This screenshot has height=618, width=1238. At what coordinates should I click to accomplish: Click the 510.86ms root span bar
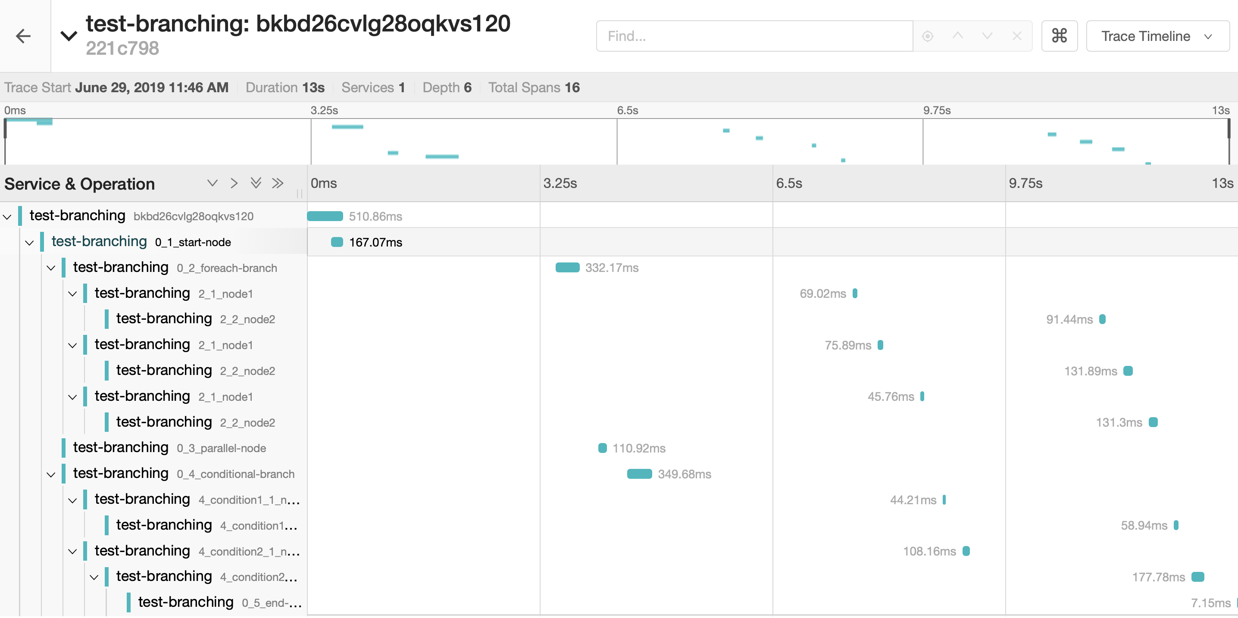tap(325, 216)
